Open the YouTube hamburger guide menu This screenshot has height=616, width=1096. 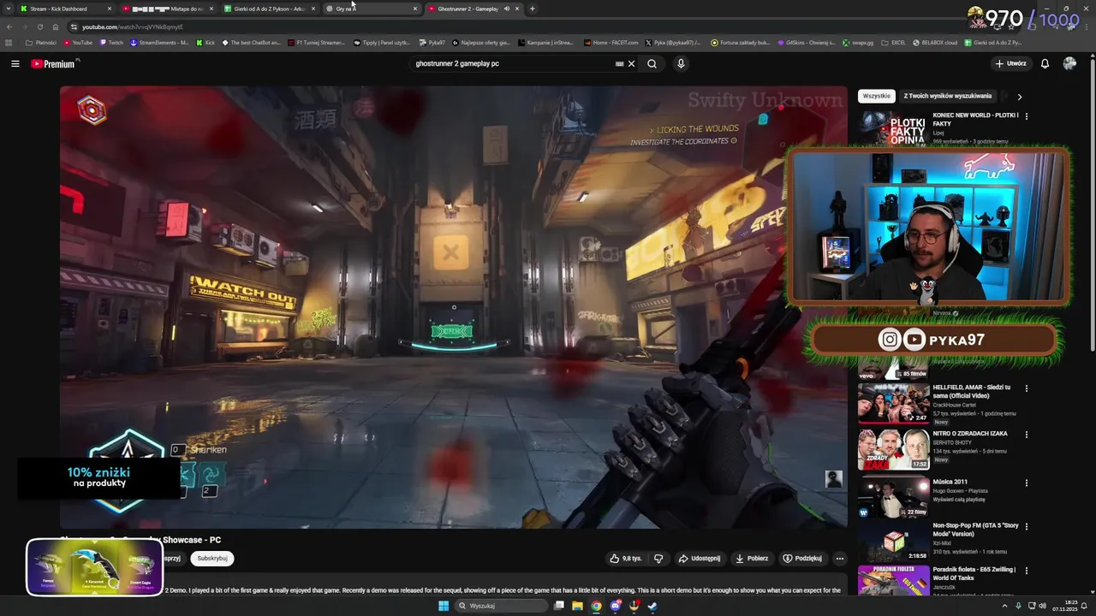pyautogui.click(x=15, y=63)
